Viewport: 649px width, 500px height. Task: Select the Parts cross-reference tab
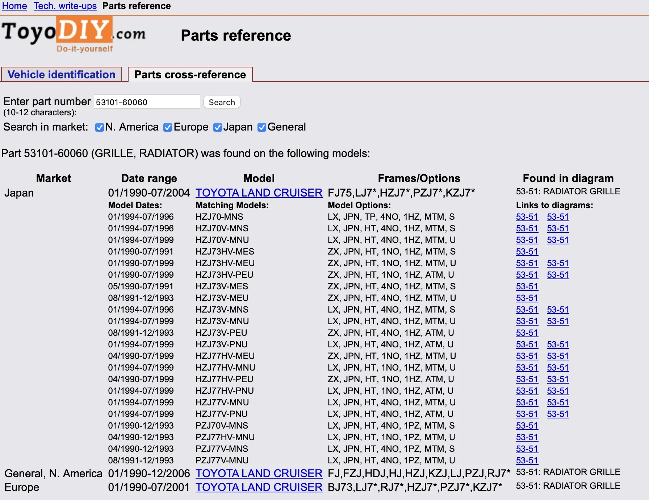[190, 75]
